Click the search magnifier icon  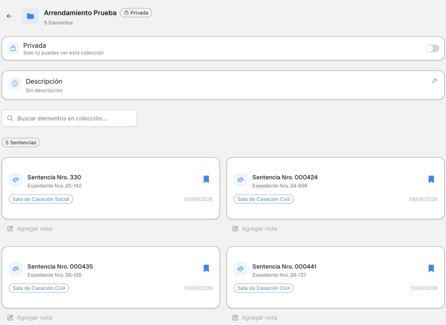coord(10,118)
